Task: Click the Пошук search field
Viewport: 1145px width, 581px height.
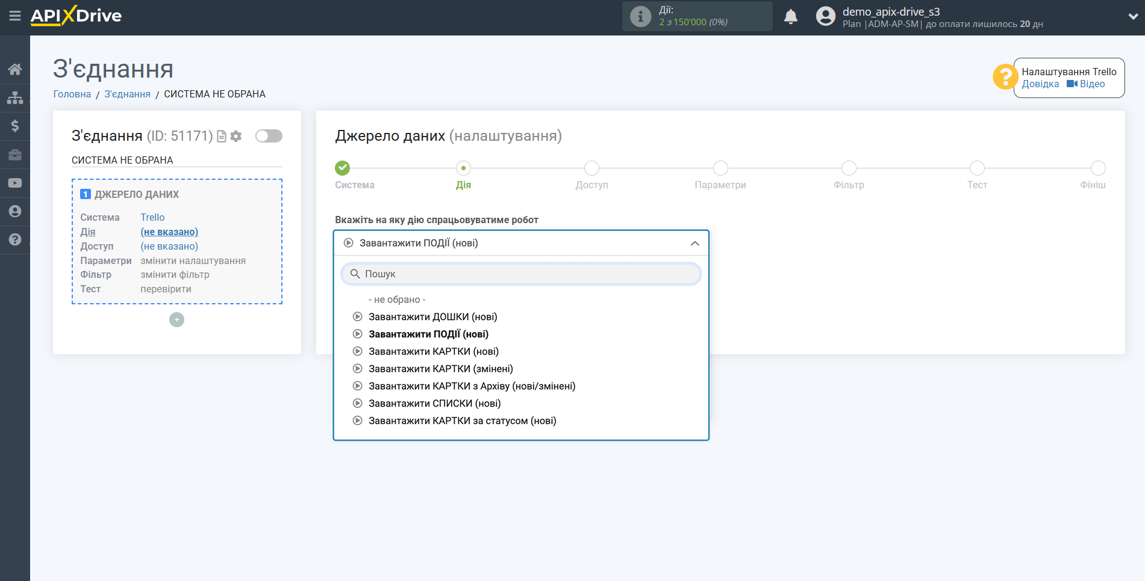Action: (x=521, y=274)
